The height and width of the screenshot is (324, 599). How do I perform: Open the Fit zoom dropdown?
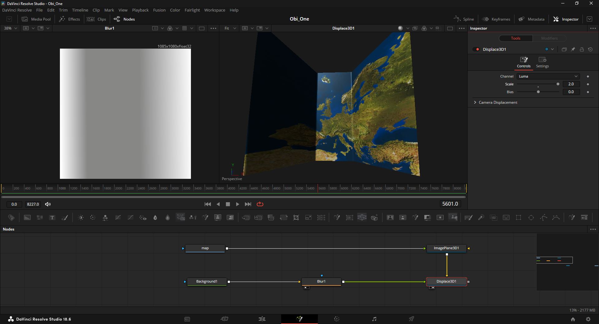(230, 28)
